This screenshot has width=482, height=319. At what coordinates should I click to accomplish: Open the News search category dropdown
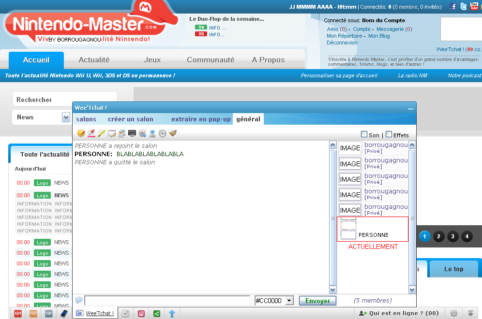66,117
